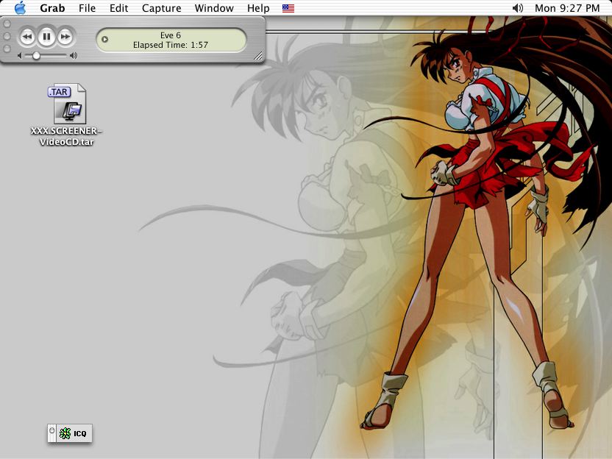Open the File menu

point(87,8)
